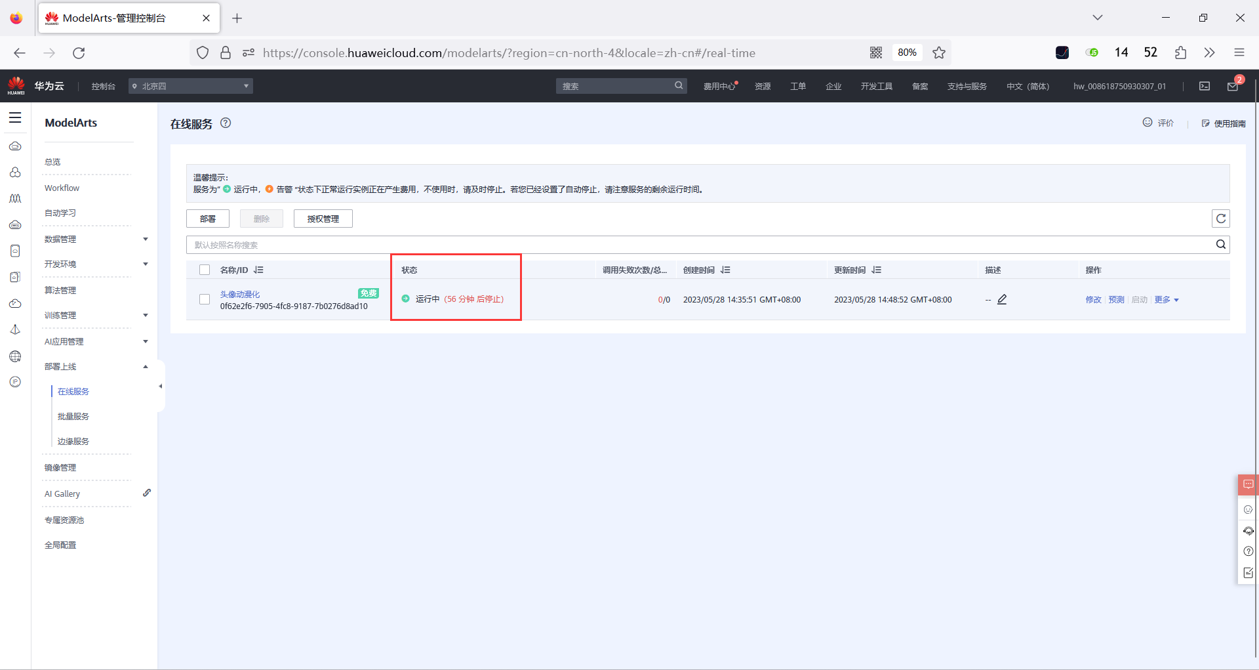Collapse the sidebar with the arrow handle
1259x670 pixels.
click(x=161, y=386)
